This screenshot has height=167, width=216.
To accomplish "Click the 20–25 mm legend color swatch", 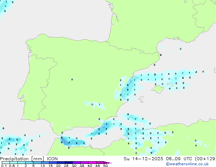I will click(x=61, y=163).
